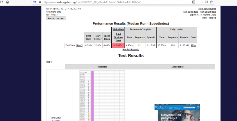Open the Raw page data link
This screenshot has width=237, height=121.
pos(190,12)
